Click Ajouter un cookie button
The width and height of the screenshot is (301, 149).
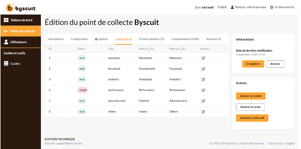click(x=251, y=96)
